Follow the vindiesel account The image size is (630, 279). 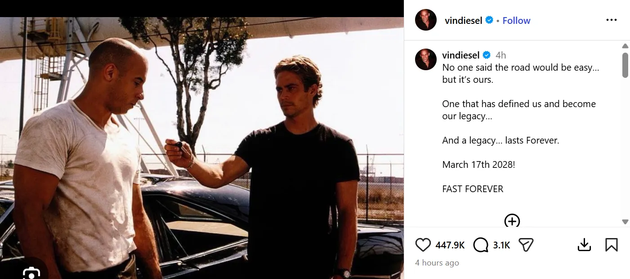pyautogui.click(x=516, y=20)
